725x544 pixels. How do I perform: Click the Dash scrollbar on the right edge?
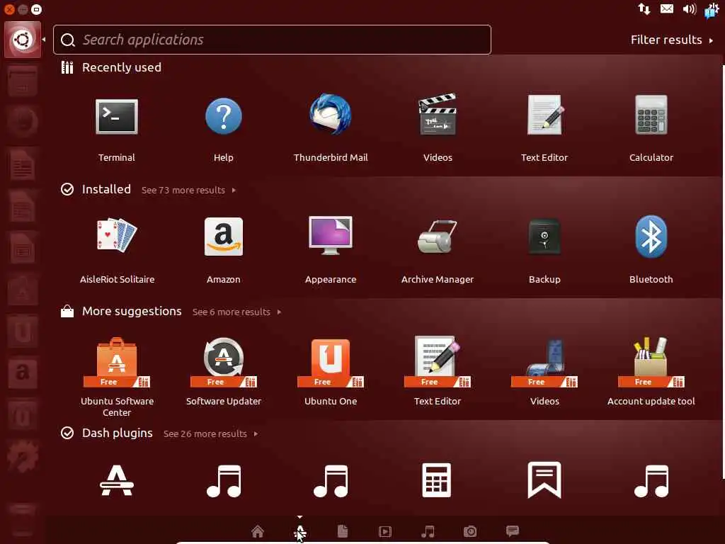point(723,272)
